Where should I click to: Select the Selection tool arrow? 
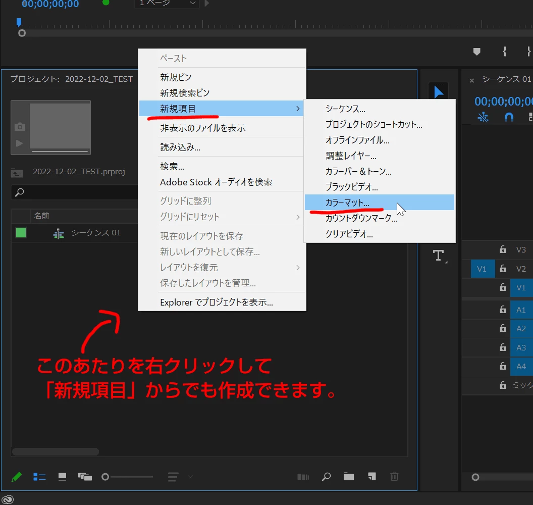pyautogui.click(x=438, y=91)
